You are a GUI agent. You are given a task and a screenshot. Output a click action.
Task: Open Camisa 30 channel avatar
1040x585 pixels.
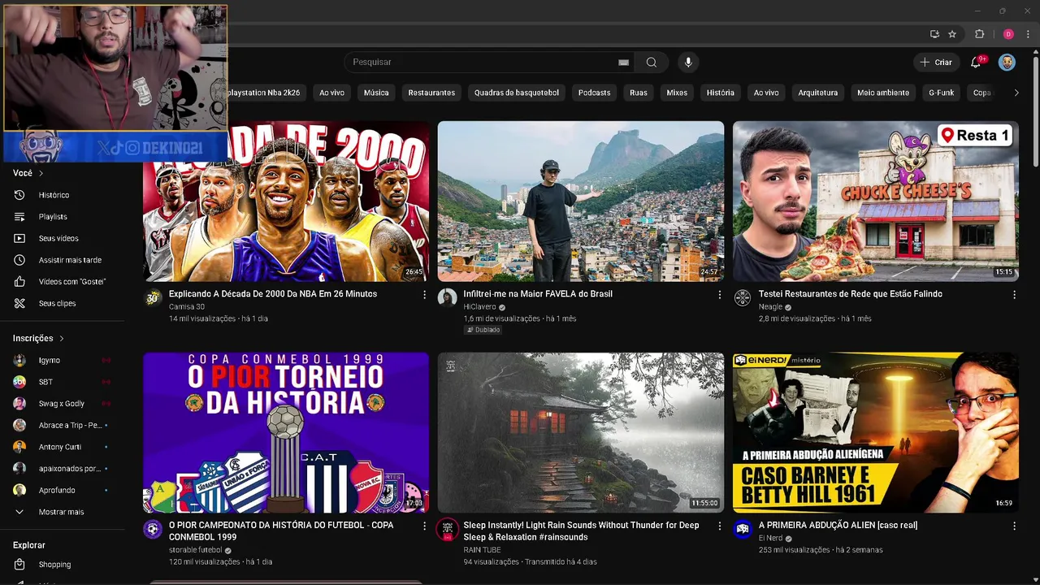153,298
